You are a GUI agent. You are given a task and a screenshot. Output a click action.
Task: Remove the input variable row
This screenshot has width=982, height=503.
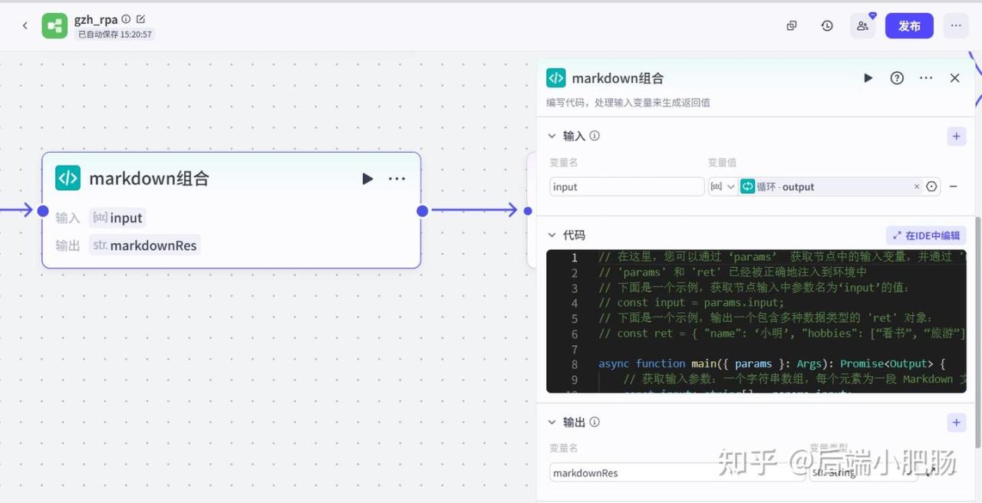954,186
